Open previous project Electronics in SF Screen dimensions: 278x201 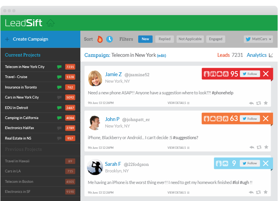coord(41,192)
